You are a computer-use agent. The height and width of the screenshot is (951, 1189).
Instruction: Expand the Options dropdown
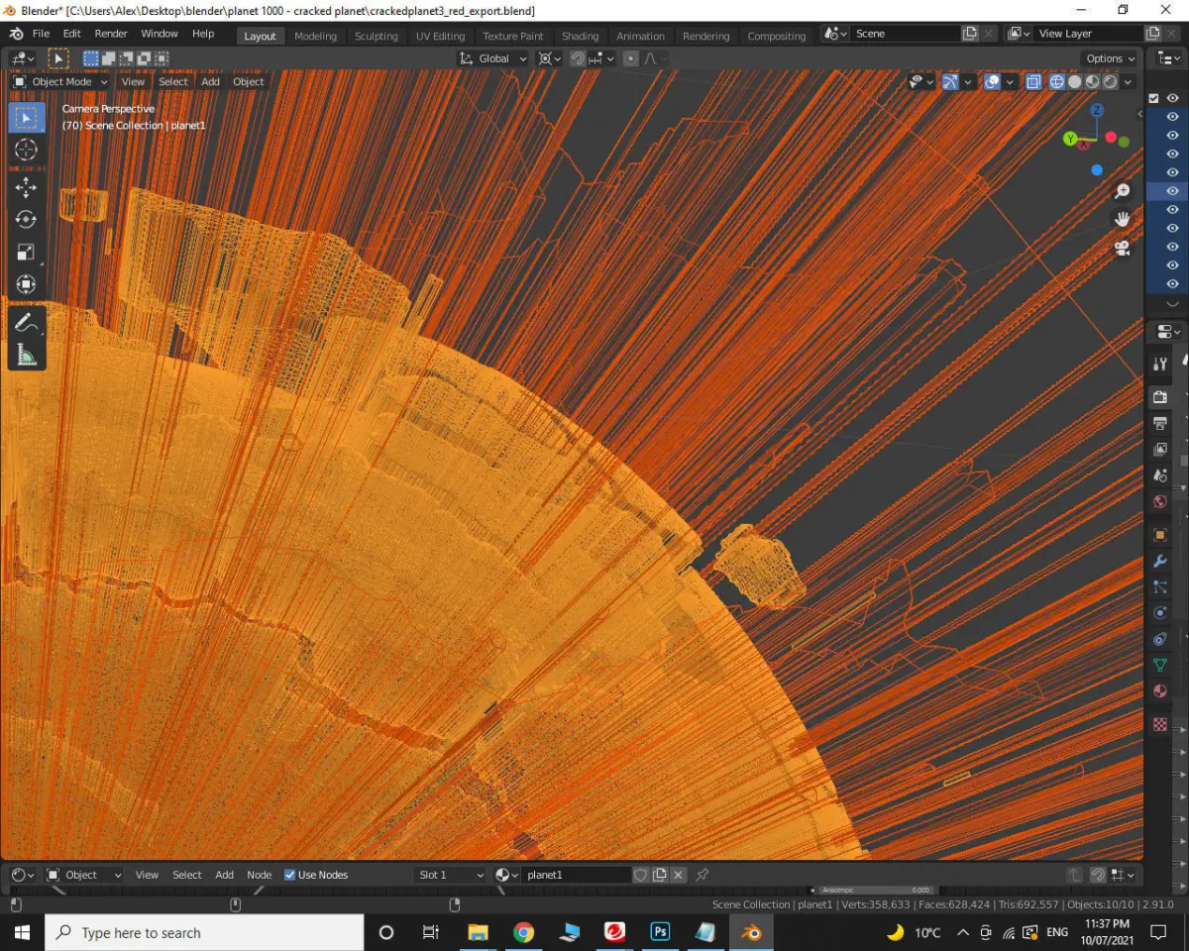pyautogui.click(x=1110, y=58)
